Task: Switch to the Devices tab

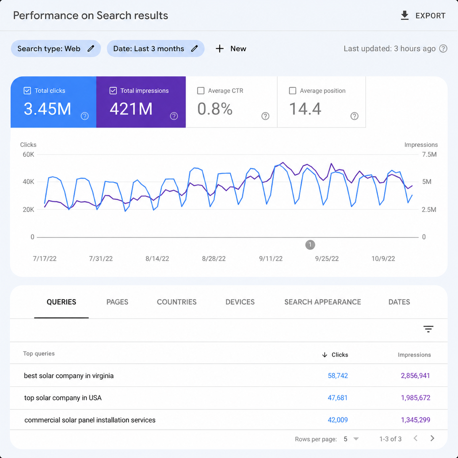Action: point(240,302)
